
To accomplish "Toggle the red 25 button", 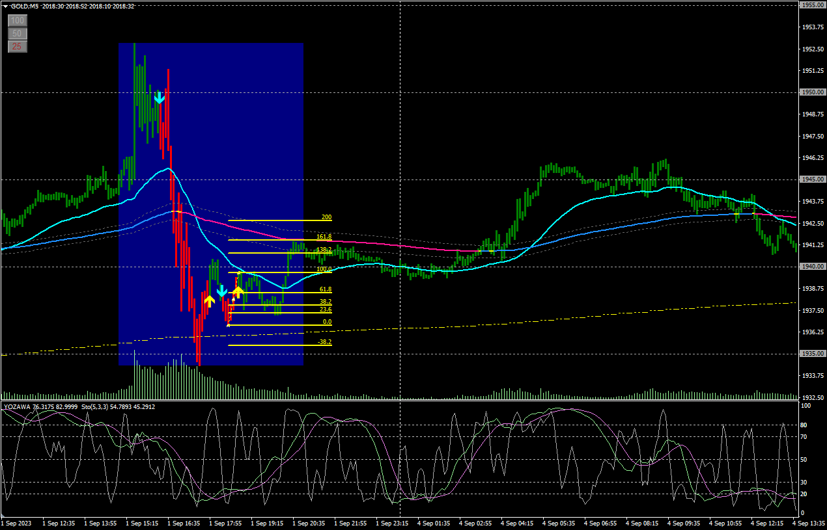I will (18, 46).
